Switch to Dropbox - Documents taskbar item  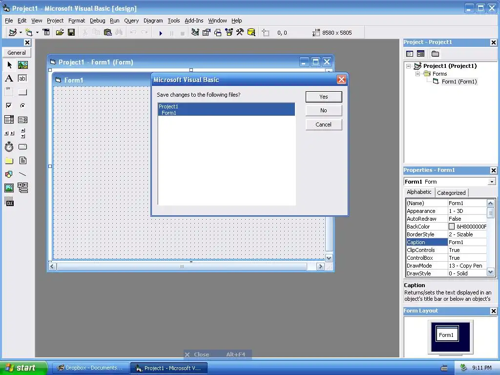tap(90, 368)
